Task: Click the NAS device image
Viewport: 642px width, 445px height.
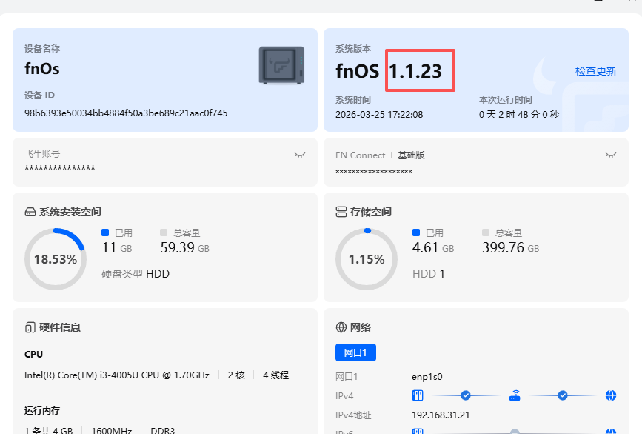Action: pyautogui.click(x=281, y=65)
